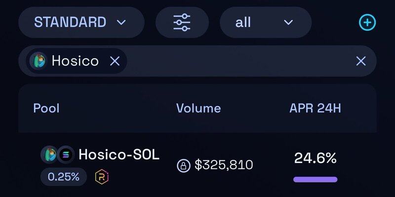Click the Hosico token icon in pool row
Screen dimensions: 395x197
point(49,155)
